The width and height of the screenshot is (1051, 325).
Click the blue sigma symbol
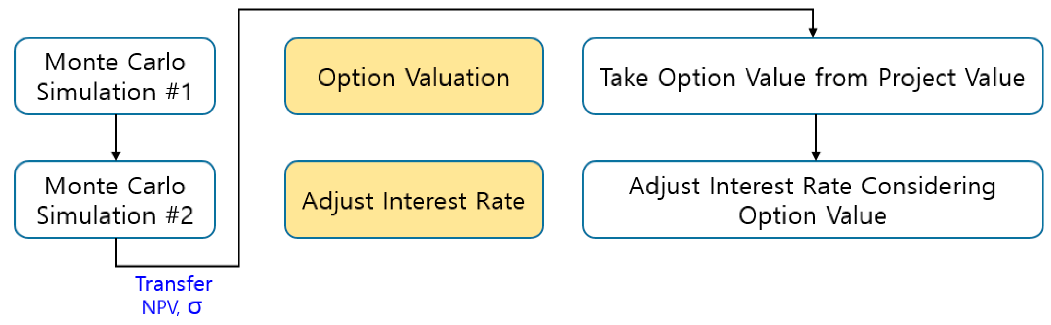195,307
